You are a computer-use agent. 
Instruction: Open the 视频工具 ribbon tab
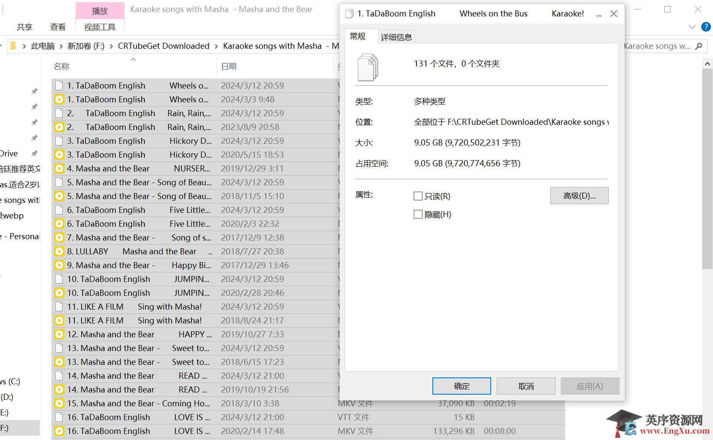[x=100, y=27]
